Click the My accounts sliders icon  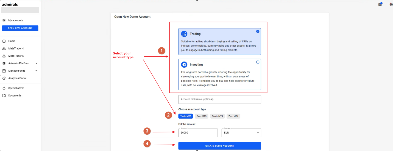4,21
